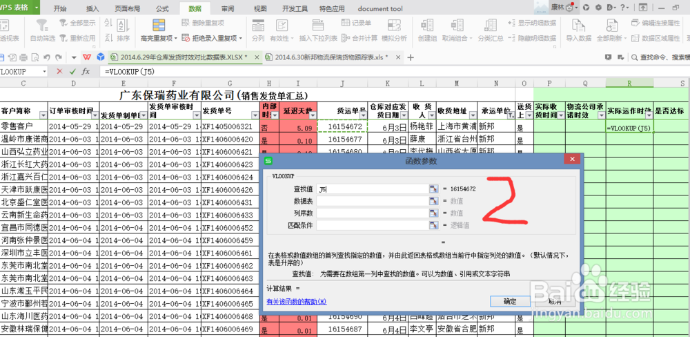This screenshot has height=337, width=690.
Task: Click range selector for 数据表 field
Action: point(434,201)
